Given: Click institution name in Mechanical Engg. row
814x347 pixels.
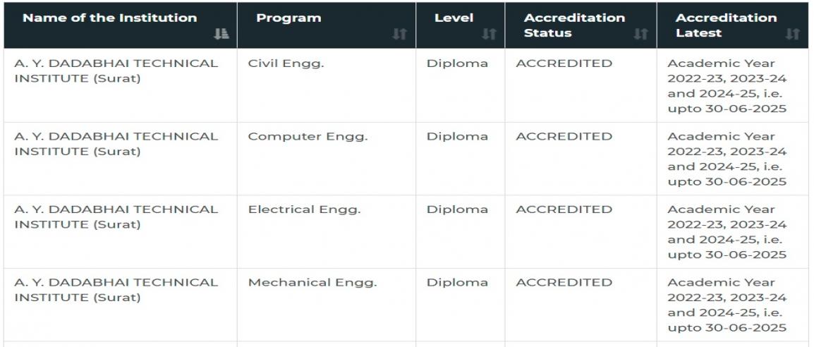Looking at the screenshot, I should (x=116, y=290).
